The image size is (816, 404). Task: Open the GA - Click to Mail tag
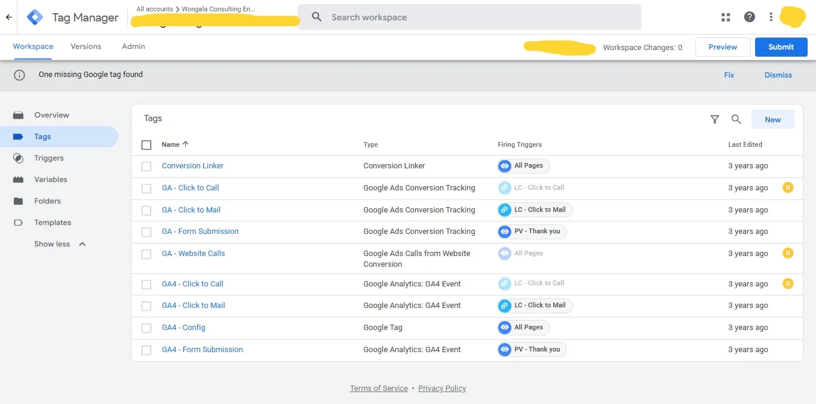click(191, 210)
